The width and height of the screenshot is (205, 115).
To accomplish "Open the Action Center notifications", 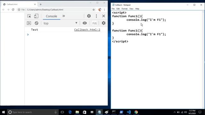I will click(x=200, y=112).
